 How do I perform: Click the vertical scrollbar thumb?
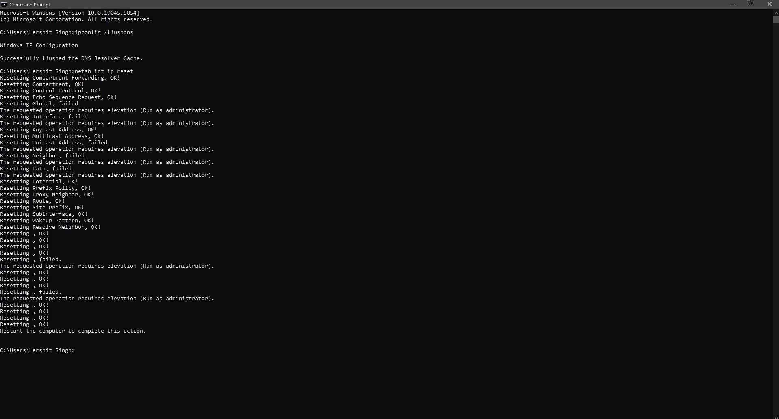click(776, 19)
